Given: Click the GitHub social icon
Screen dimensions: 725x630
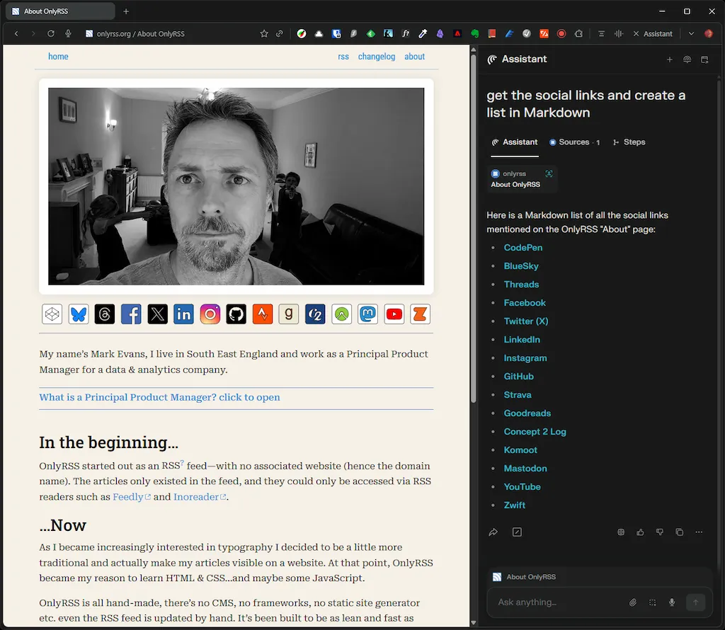Looking at the screenshot, I should pyautogui.click(x=236, y=314).
